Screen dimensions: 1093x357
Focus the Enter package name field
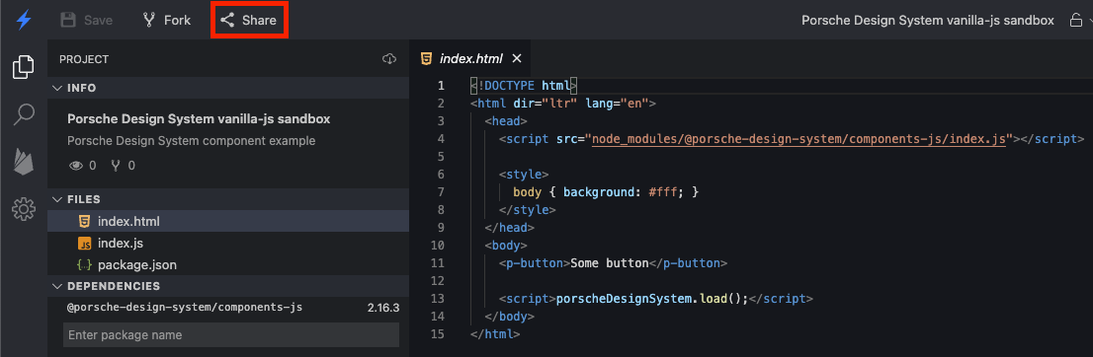(230, 334)
